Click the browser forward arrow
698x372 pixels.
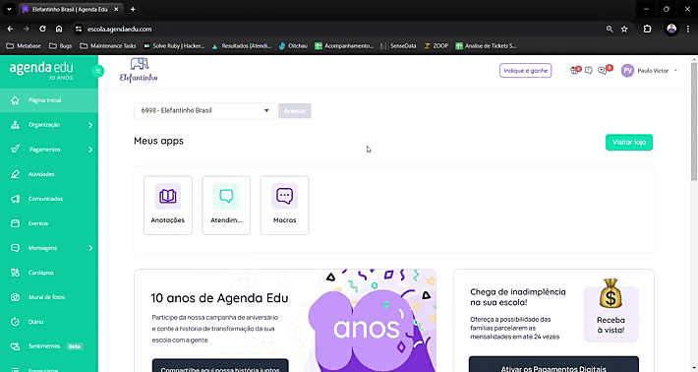coord(26,29)
